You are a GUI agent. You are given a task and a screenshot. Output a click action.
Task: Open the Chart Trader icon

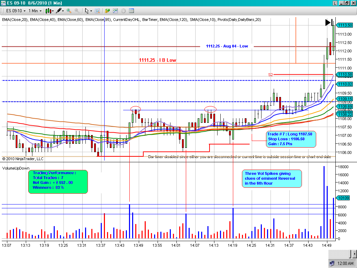[107, 11]
